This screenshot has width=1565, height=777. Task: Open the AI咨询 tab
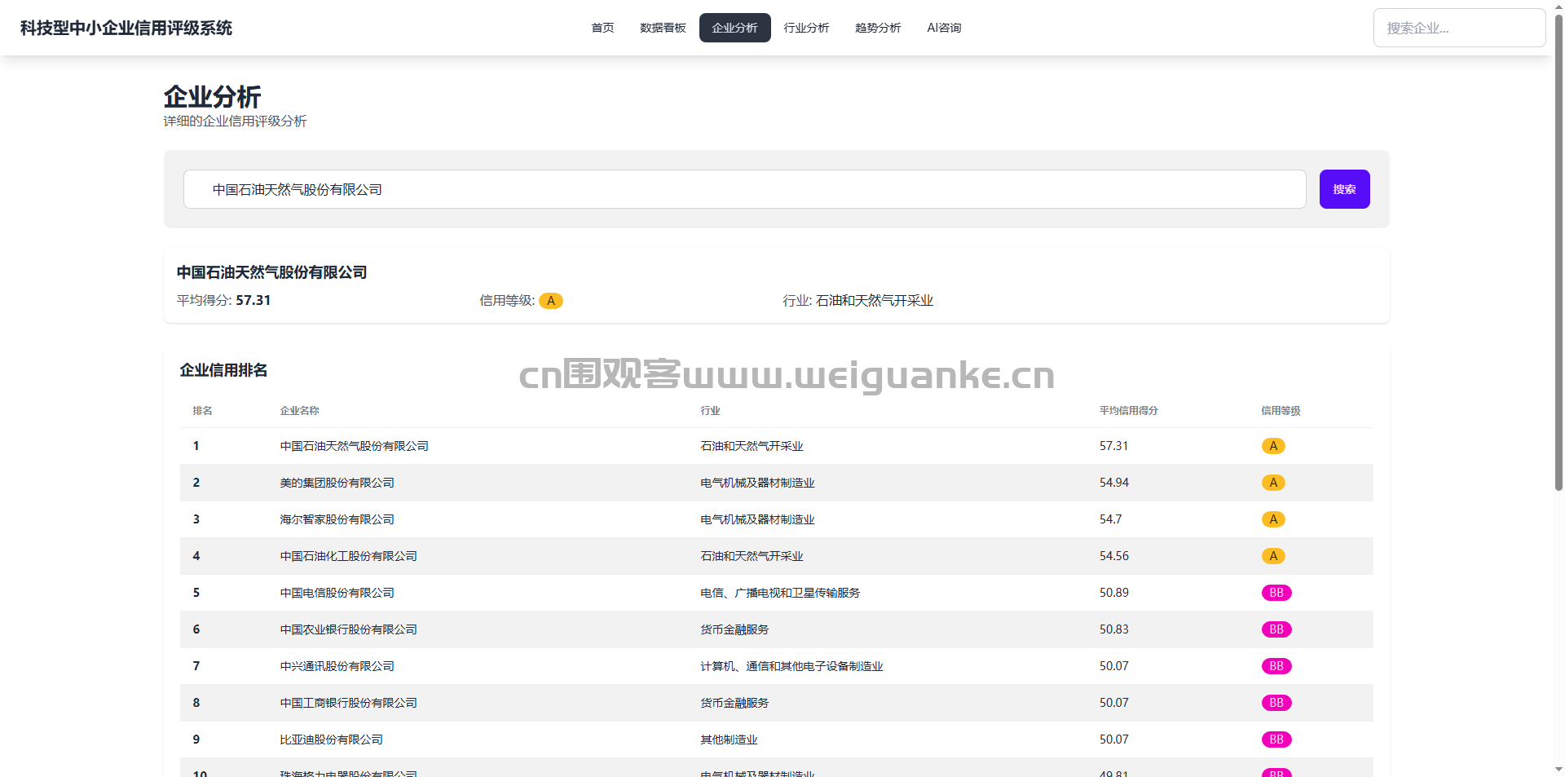944,28
